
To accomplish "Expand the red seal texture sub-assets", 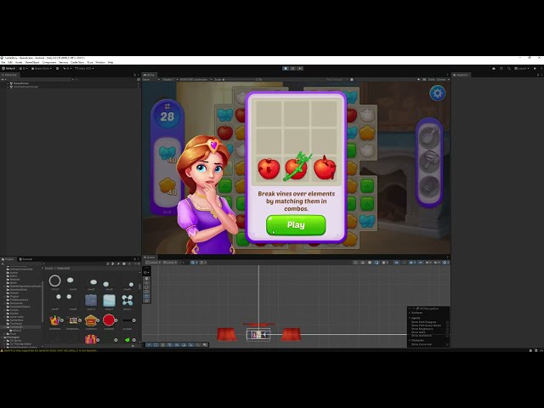I will (116, 320).
